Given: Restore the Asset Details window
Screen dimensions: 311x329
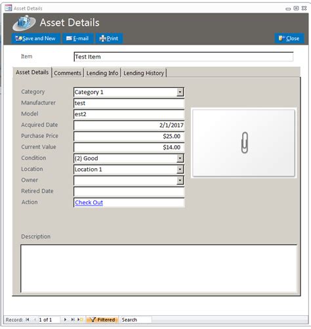Looking at the screenshot, I should (296, 9).
